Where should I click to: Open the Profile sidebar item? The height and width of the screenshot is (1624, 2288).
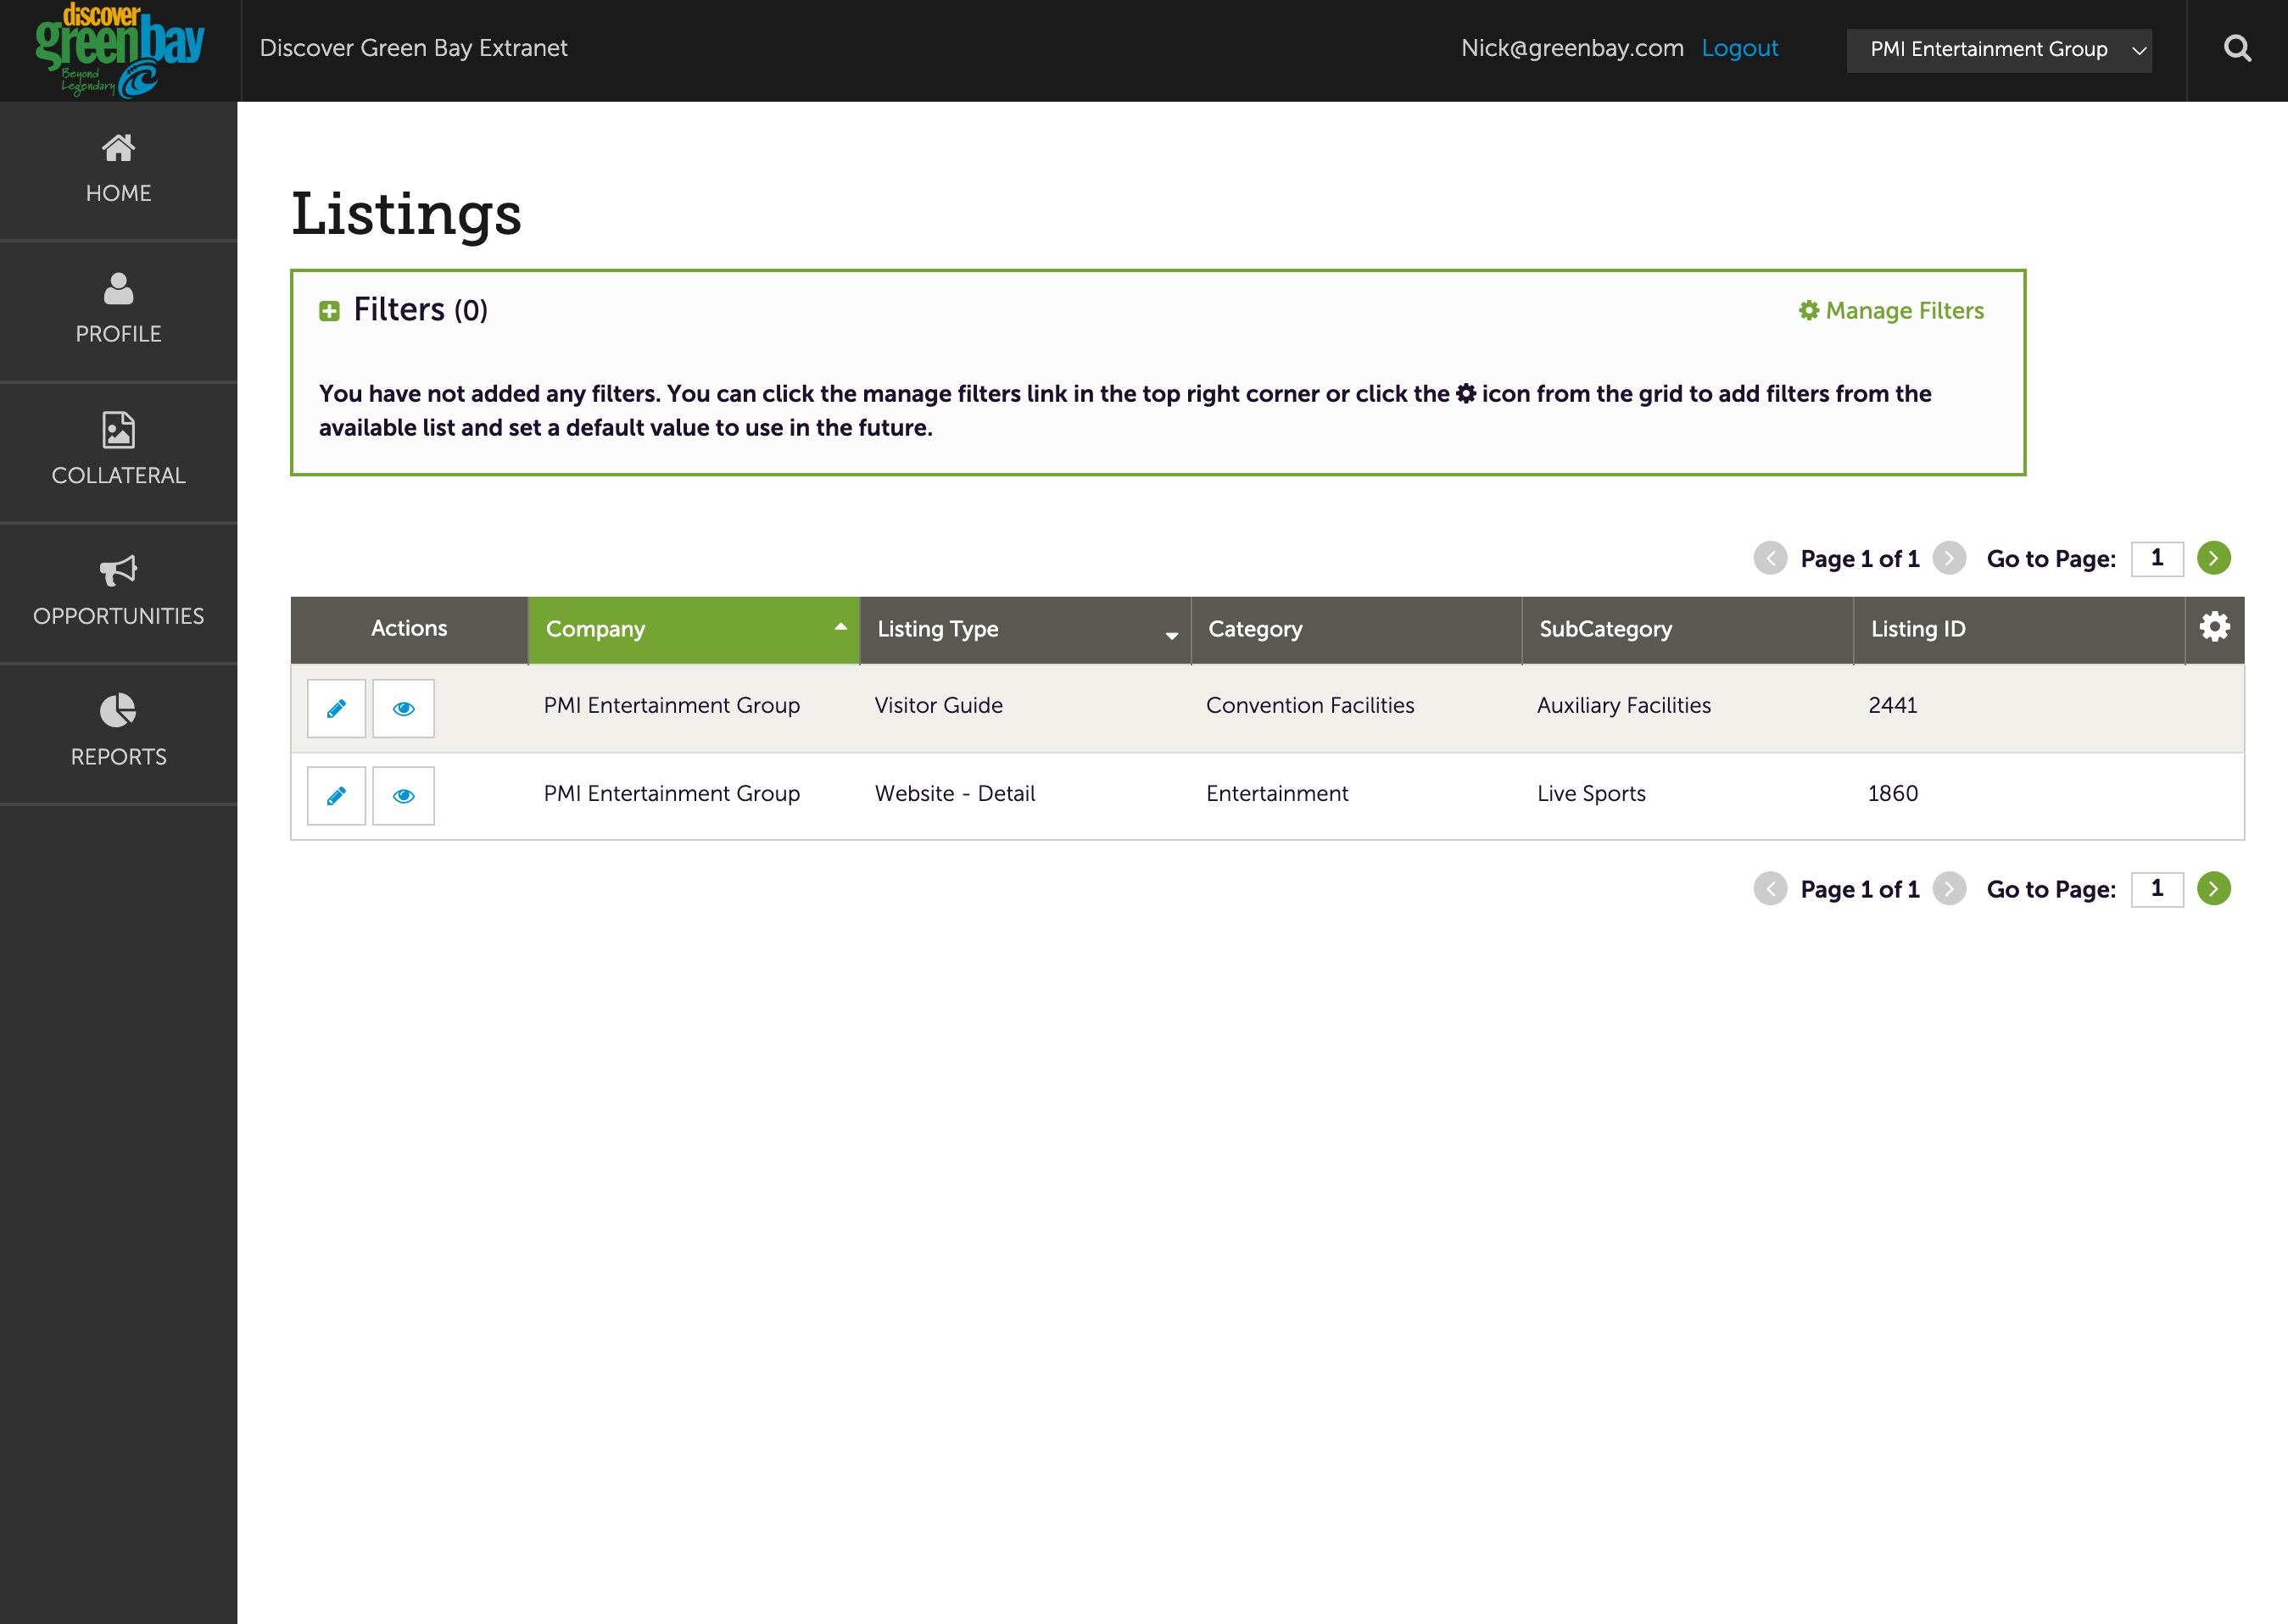pyautogui.click(x=118, y=310)
